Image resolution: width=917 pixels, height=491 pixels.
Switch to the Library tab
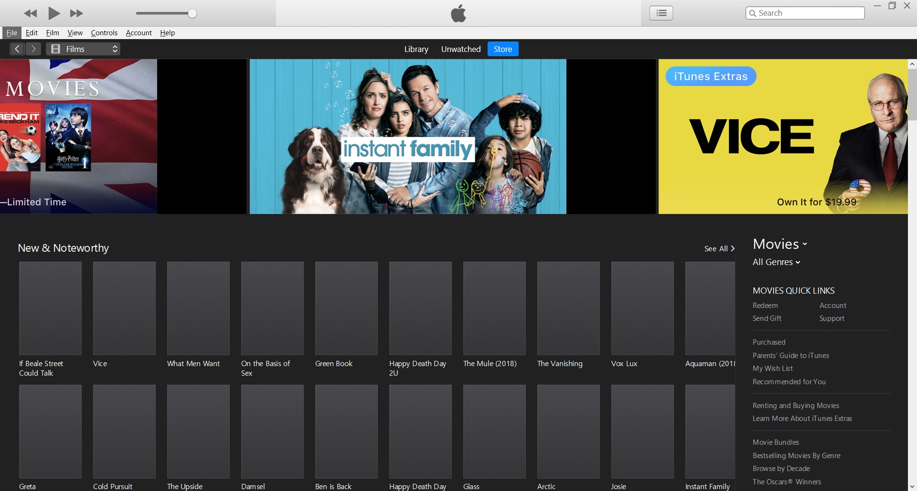click(416, 49)
